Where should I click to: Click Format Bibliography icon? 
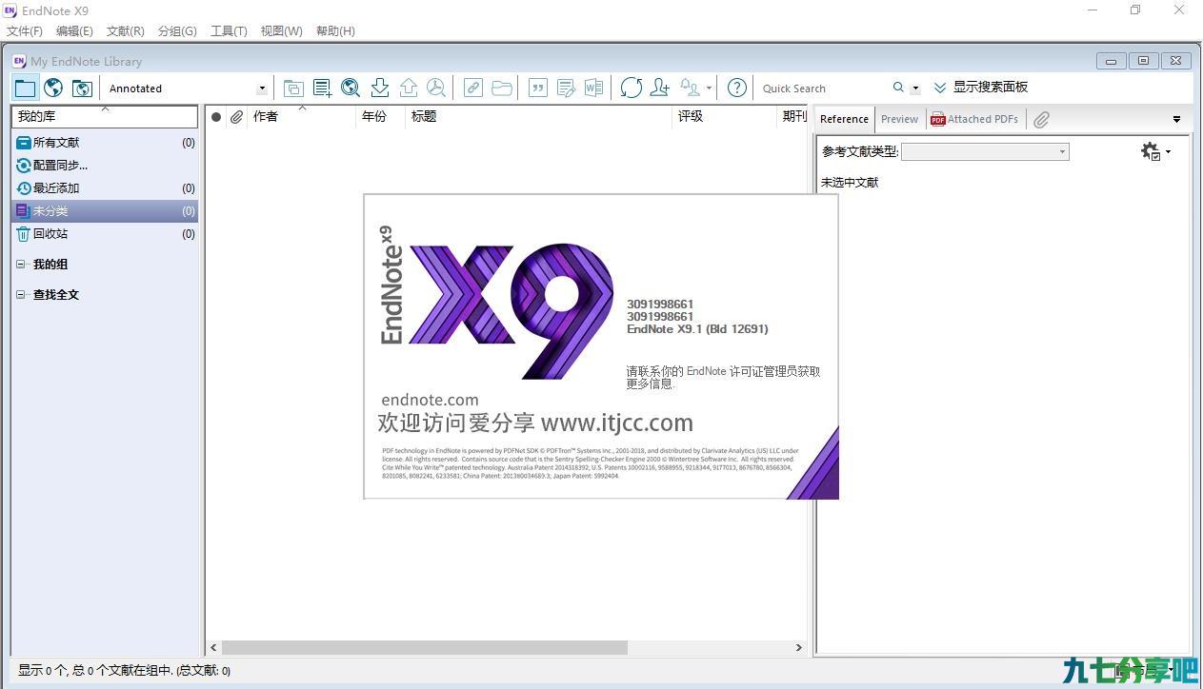tap(566, 88)
